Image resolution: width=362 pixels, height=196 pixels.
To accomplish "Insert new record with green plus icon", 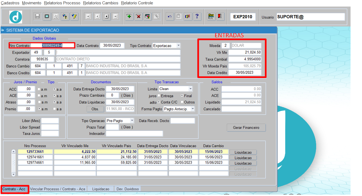I will [129, 16].
